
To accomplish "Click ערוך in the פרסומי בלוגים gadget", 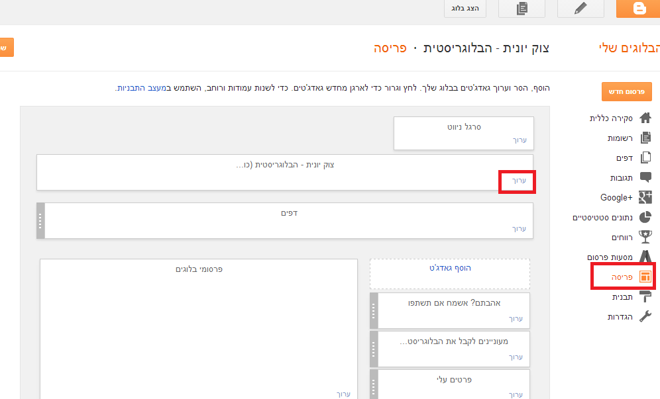I will pos(343,394).
